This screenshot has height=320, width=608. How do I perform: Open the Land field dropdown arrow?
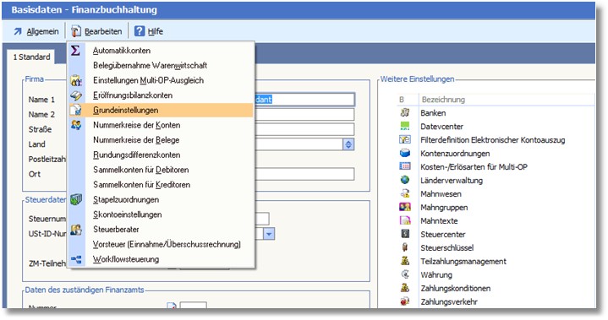pos(348,144)
